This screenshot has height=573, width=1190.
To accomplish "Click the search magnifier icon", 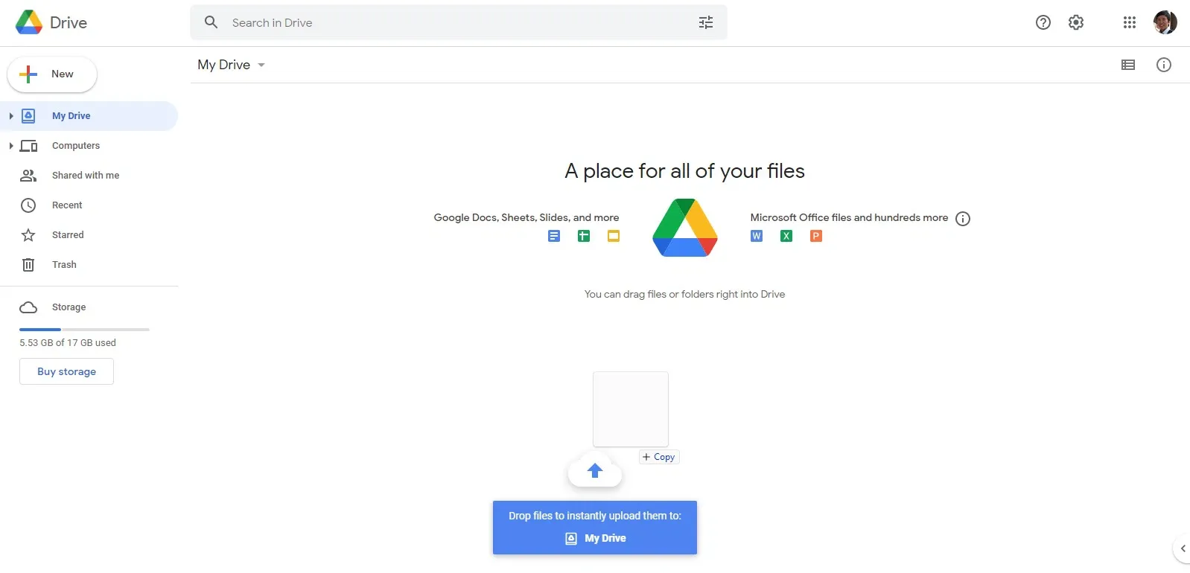I will coord(211,22).
